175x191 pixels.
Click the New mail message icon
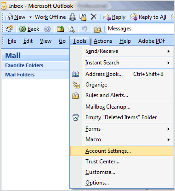click(x=9, y=17)
